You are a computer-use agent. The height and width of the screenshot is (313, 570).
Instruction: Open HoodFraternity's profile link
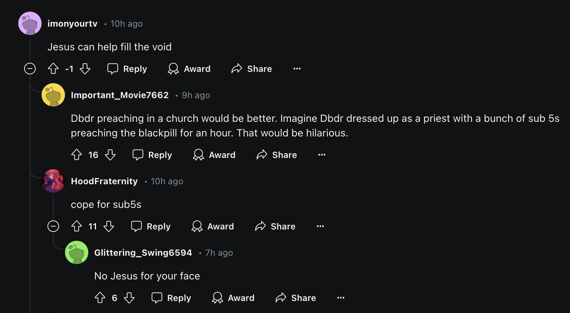pos(104,181)
